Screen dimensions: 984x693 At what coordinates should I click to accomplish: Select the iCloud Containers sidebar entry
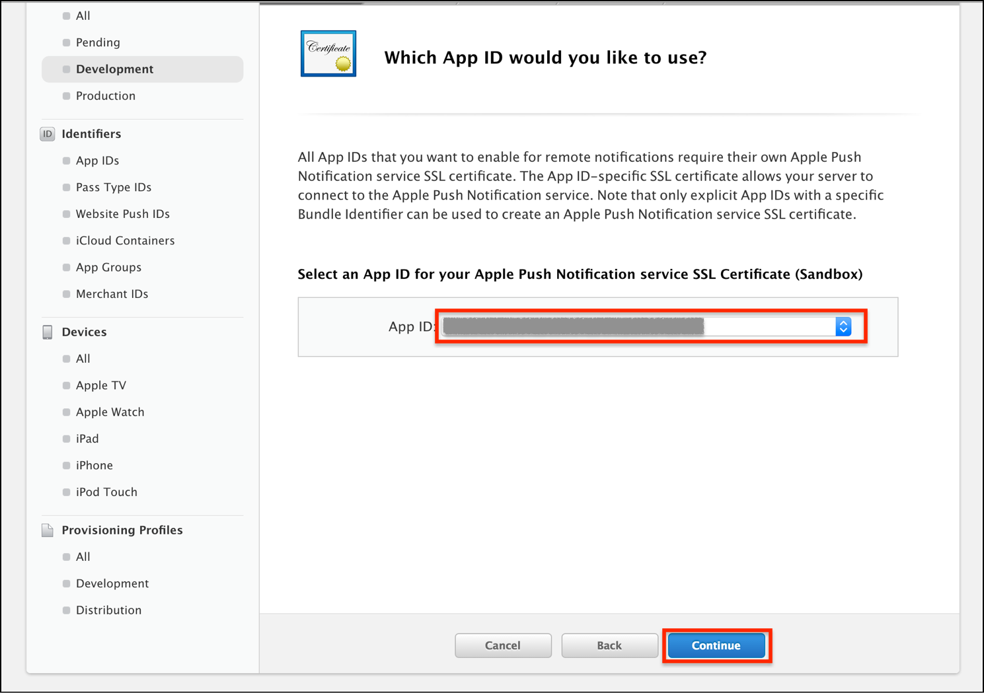tap(125, 240)
